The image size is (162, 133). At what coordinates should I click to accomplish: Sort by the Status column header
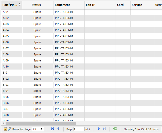tap(36, 5)
